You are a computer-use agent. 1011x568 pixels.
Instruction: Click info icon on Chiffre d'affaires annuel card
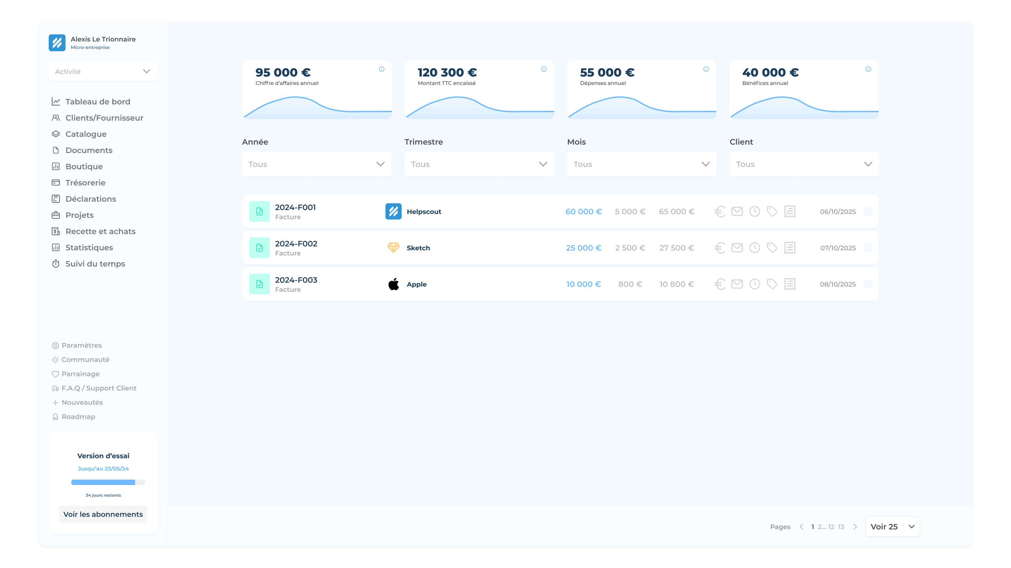click(382, 69)
